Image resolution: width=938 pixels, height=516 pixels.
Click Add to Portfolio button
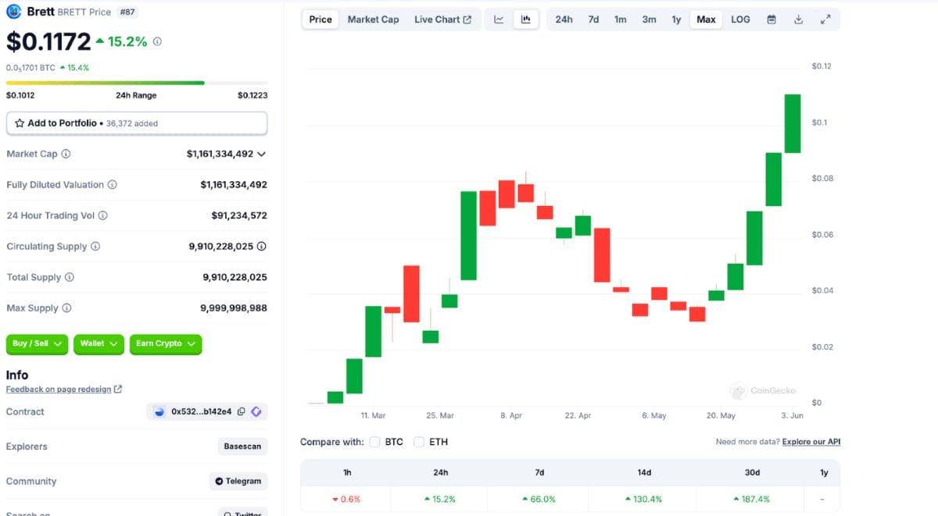(137, 123)
